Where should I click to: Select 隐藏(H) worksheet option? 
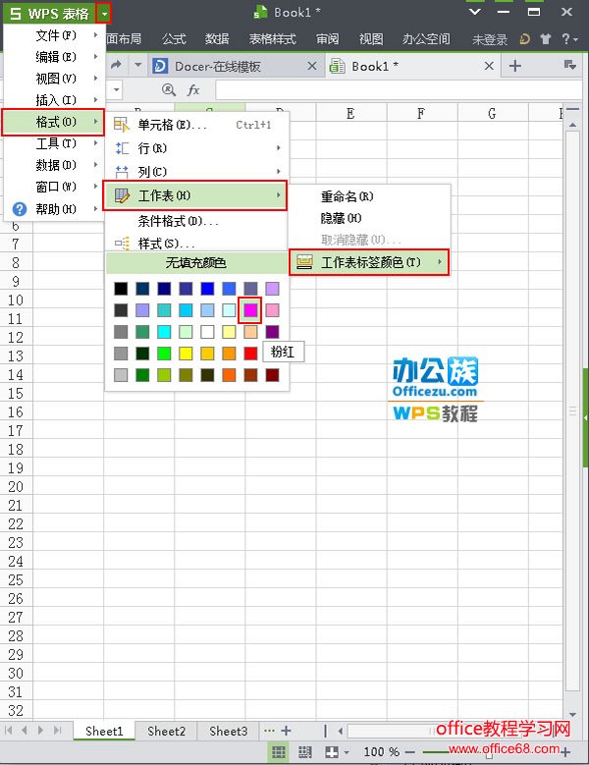[x=369, y=218]
